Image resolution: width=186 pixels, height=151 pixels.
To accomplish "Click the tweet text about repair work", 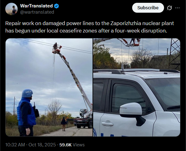I will point(89,27).
